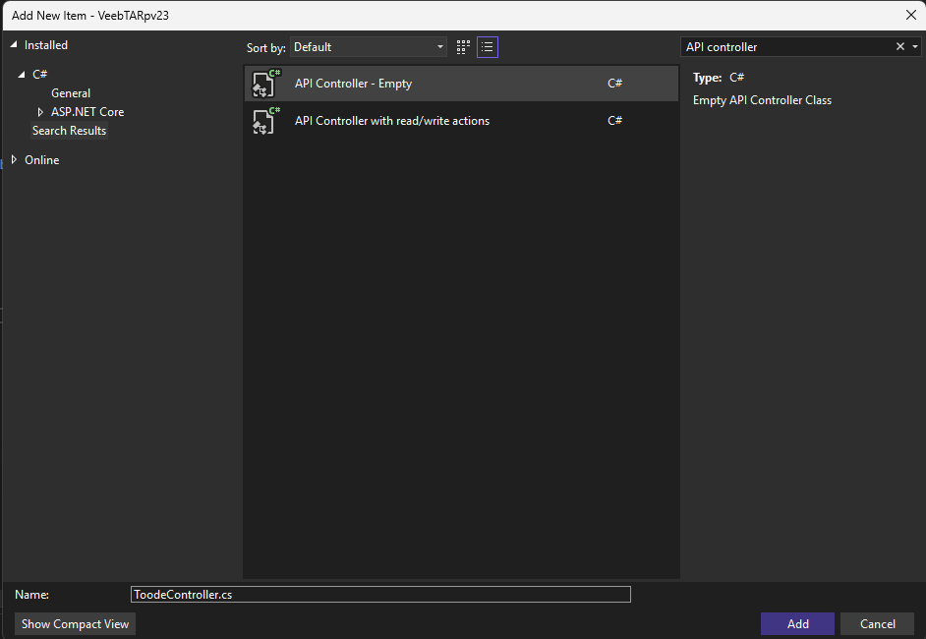The image size is (926, 639).
Task: Select the General category
Action: pyautogui.click(x=71, y=93)
